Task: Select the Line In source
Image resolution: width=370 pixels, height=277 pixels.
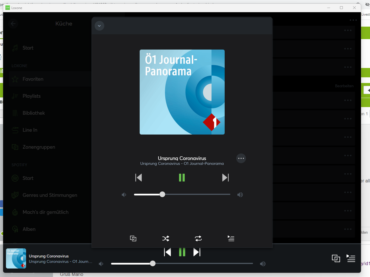Action: [50, 130]
